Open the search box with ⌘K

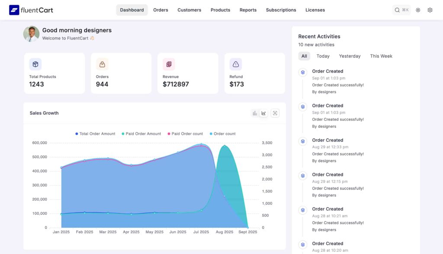tap(401, 10)
